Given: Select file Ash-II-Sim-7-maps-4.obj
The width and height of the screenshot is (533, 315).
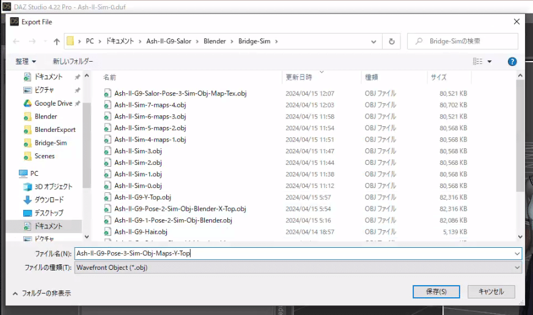Looking at the screenshot, I should click(x=150, y=105).
